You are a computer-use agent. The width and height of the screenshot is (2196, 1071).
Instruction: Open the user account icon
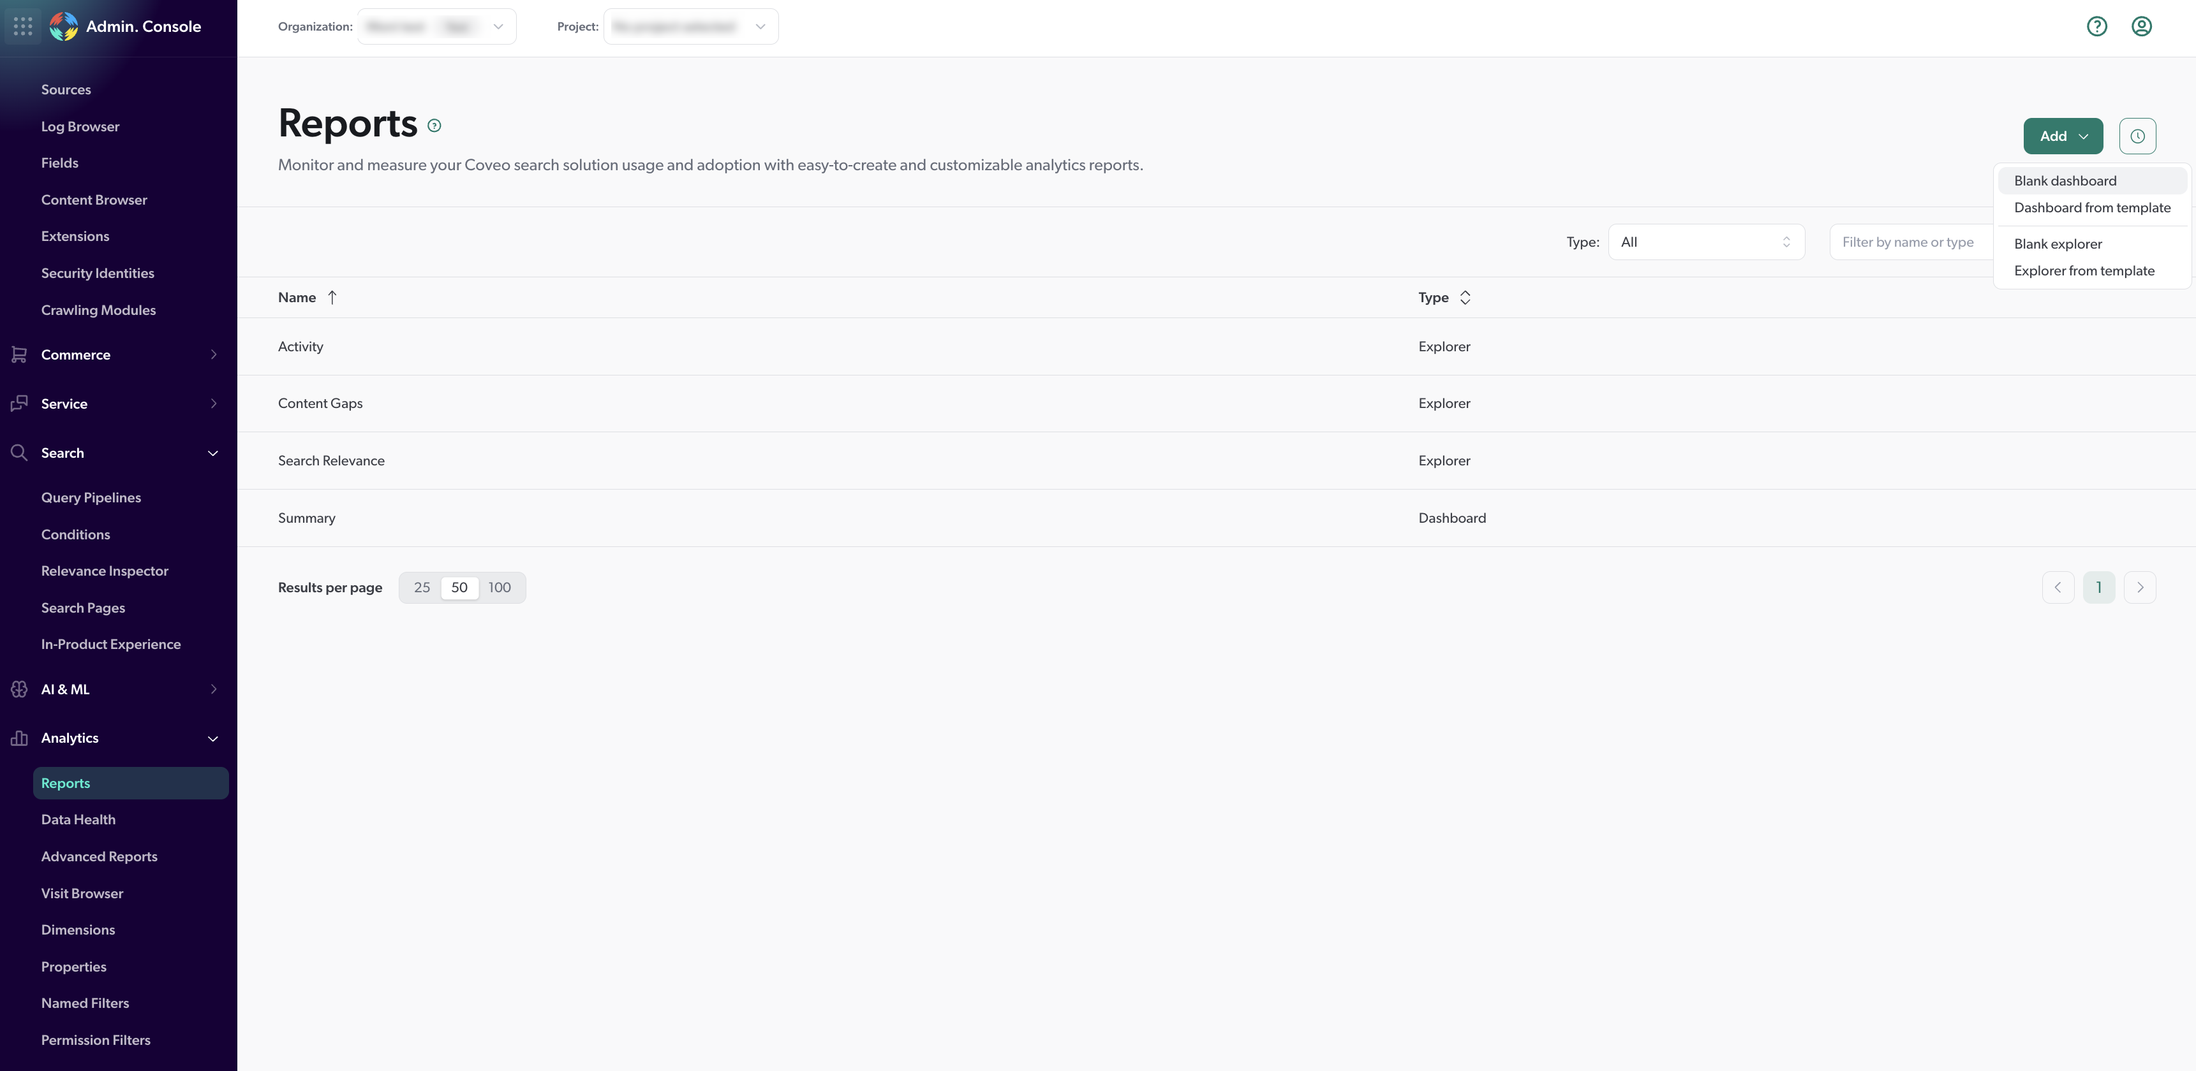click(x=2141, y=25)
